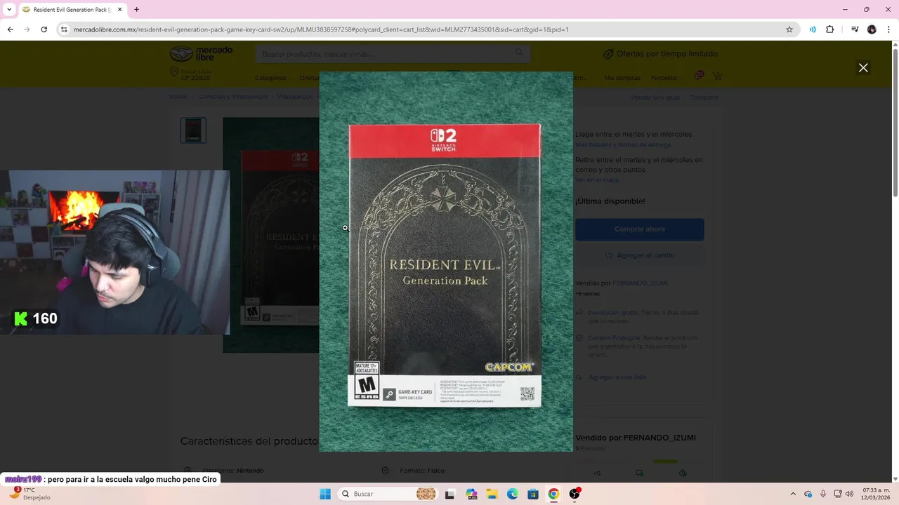
Task: Open Microsoft 365 Copilot taskbar icon
Action: (471, 494)
